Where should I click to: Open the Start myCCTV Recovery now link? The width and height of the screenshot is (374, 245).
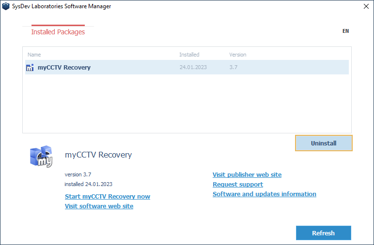108,197
